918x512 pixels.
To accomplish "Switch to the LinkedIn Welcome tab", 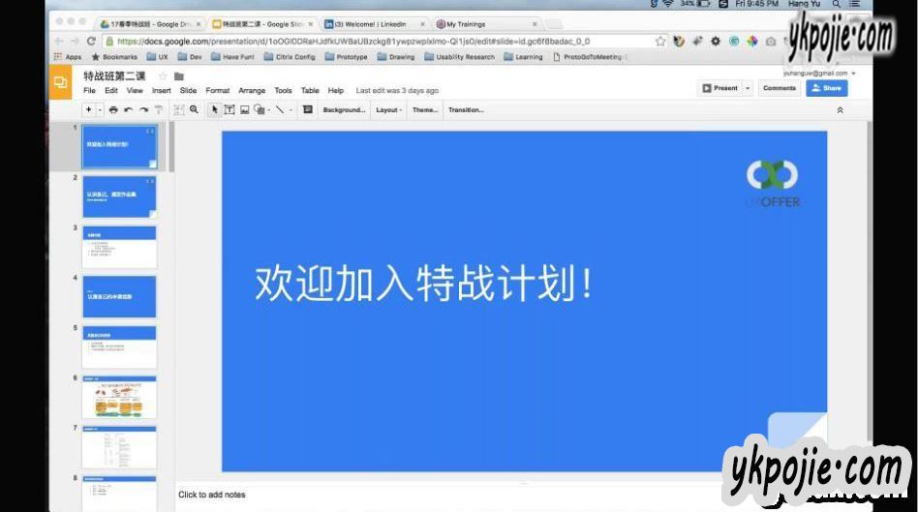I will [374, 24].
